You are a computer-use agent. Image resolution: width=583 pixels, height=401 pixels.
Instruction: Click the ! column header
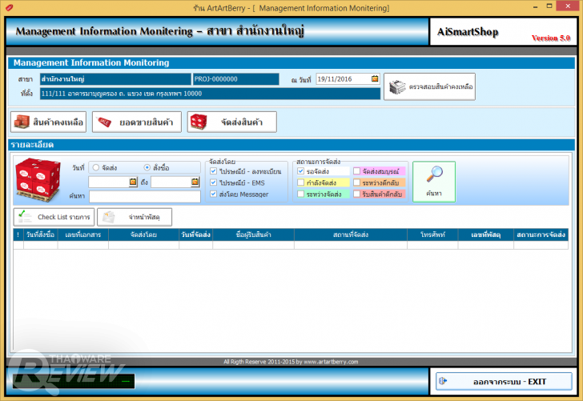pyautogui.click(x=18, y=235)
